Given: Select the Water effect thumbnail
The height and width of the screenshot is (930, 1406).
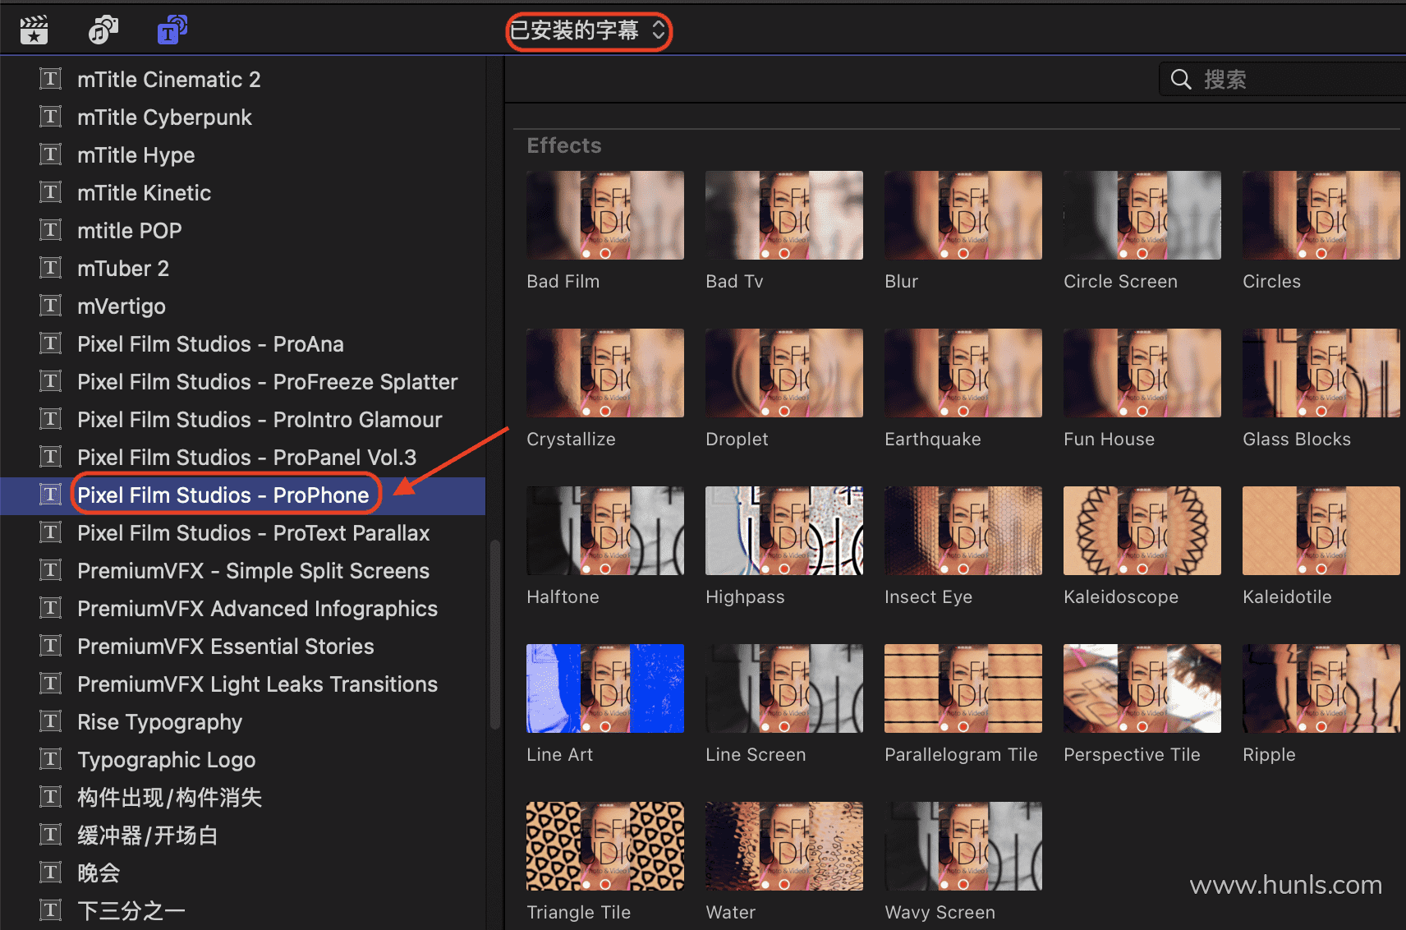Looking at the screenshot, I should (784, 846).
